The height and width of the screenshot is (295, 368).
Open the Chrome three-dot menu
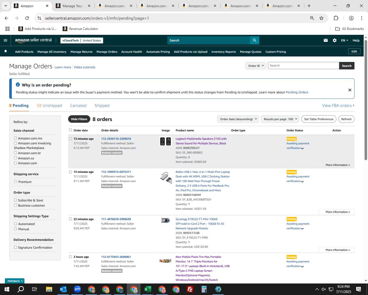pos(361,18)
